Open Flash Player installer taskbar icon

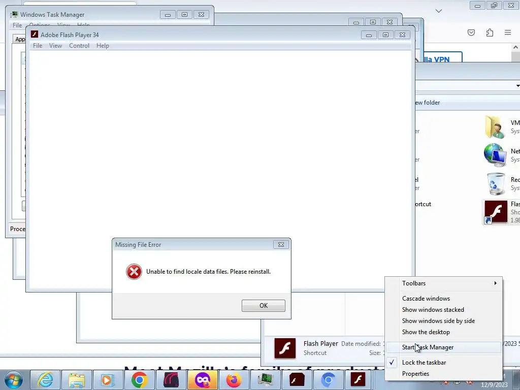coord(297,380)
